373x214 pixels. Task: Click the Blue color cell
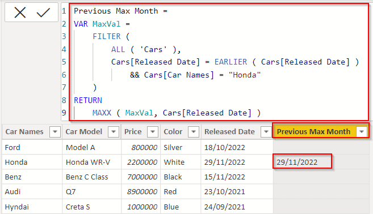point(181,207)
